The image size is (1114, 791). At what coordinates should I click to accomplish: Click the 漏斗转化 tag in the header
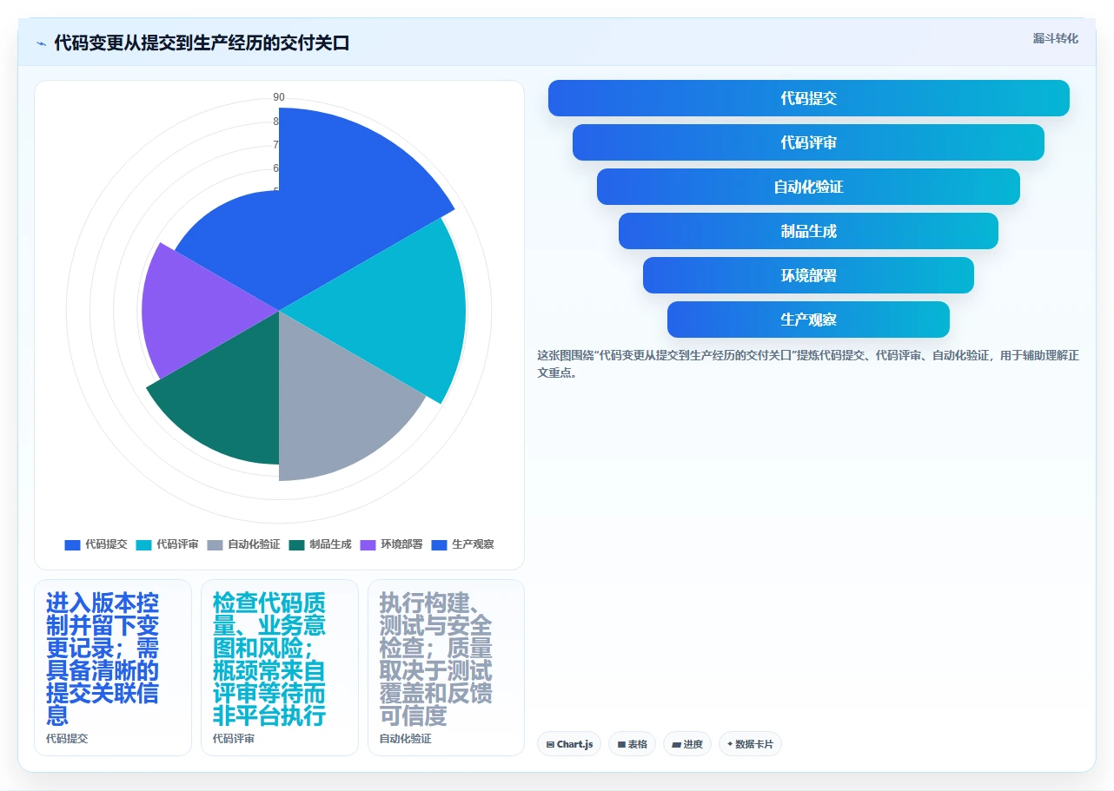pos(1055,38)
